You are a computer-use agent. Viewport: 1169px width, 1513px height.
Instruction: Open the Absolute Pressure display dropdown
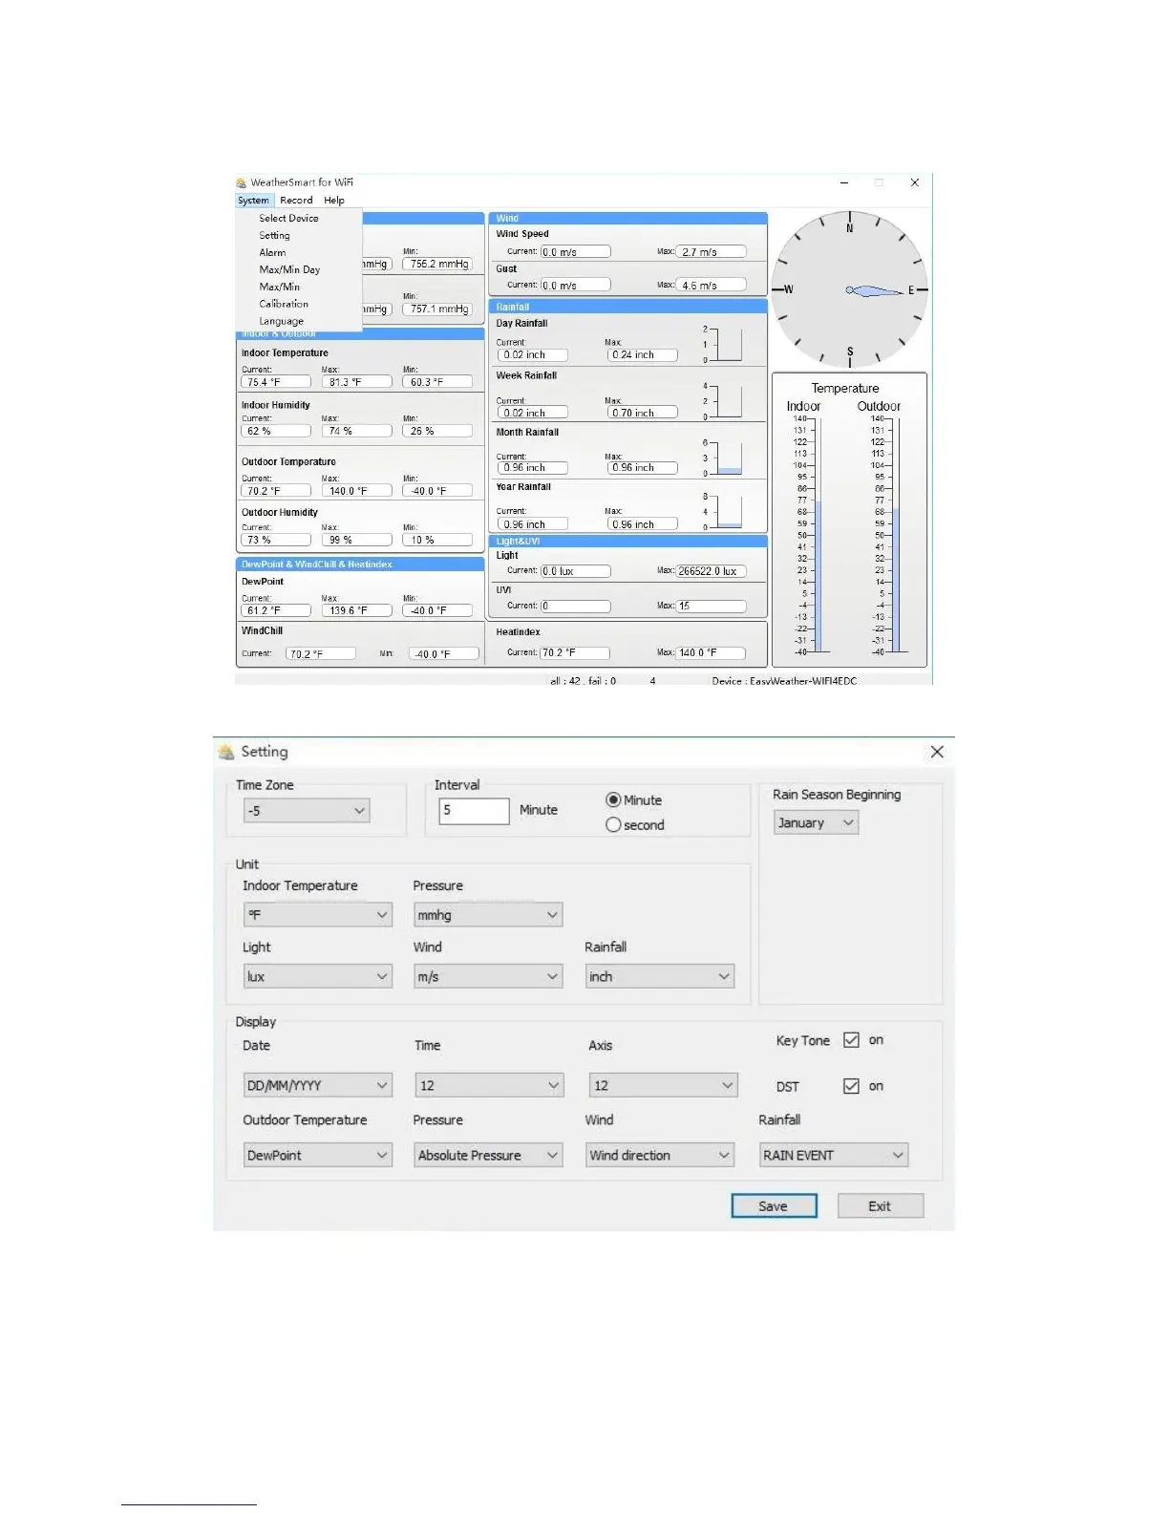pos(488,1155)
